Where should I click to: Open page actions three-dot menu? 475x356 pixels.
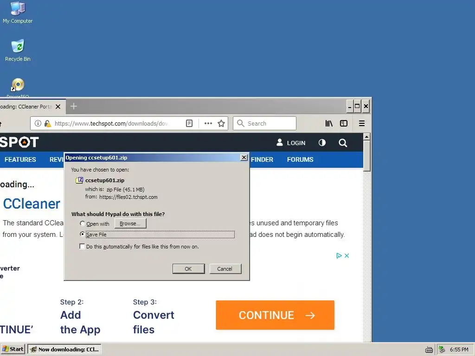[x=208, y=123]
